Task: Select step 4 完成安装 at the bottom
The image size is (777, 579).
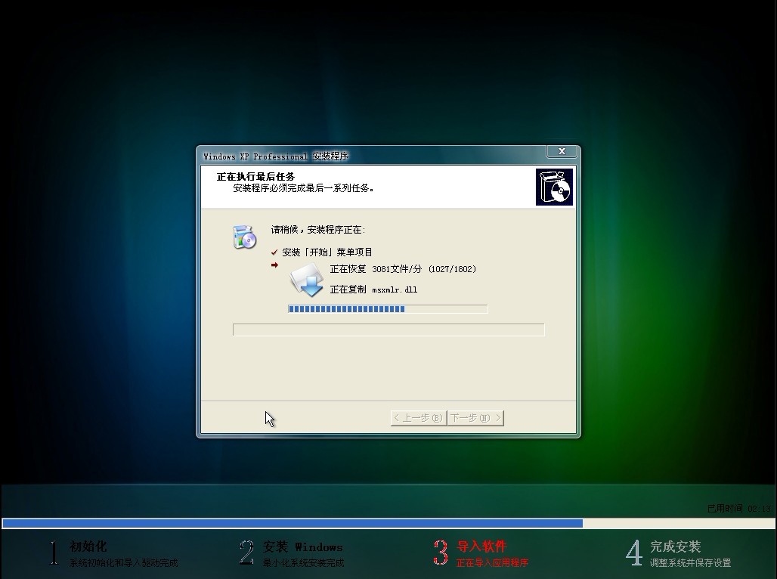Action: (678, 553)
